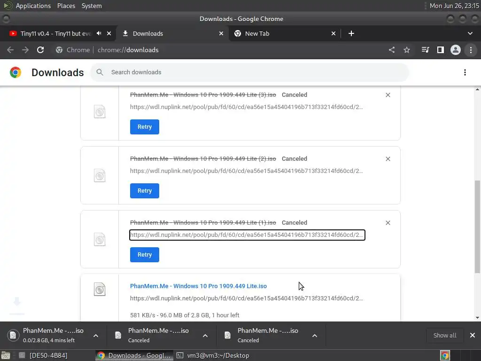Image resolution: width=481 pixels, height=361 pixels.
Task: Toggle the Chrome side panel icon
Action: 441,50
